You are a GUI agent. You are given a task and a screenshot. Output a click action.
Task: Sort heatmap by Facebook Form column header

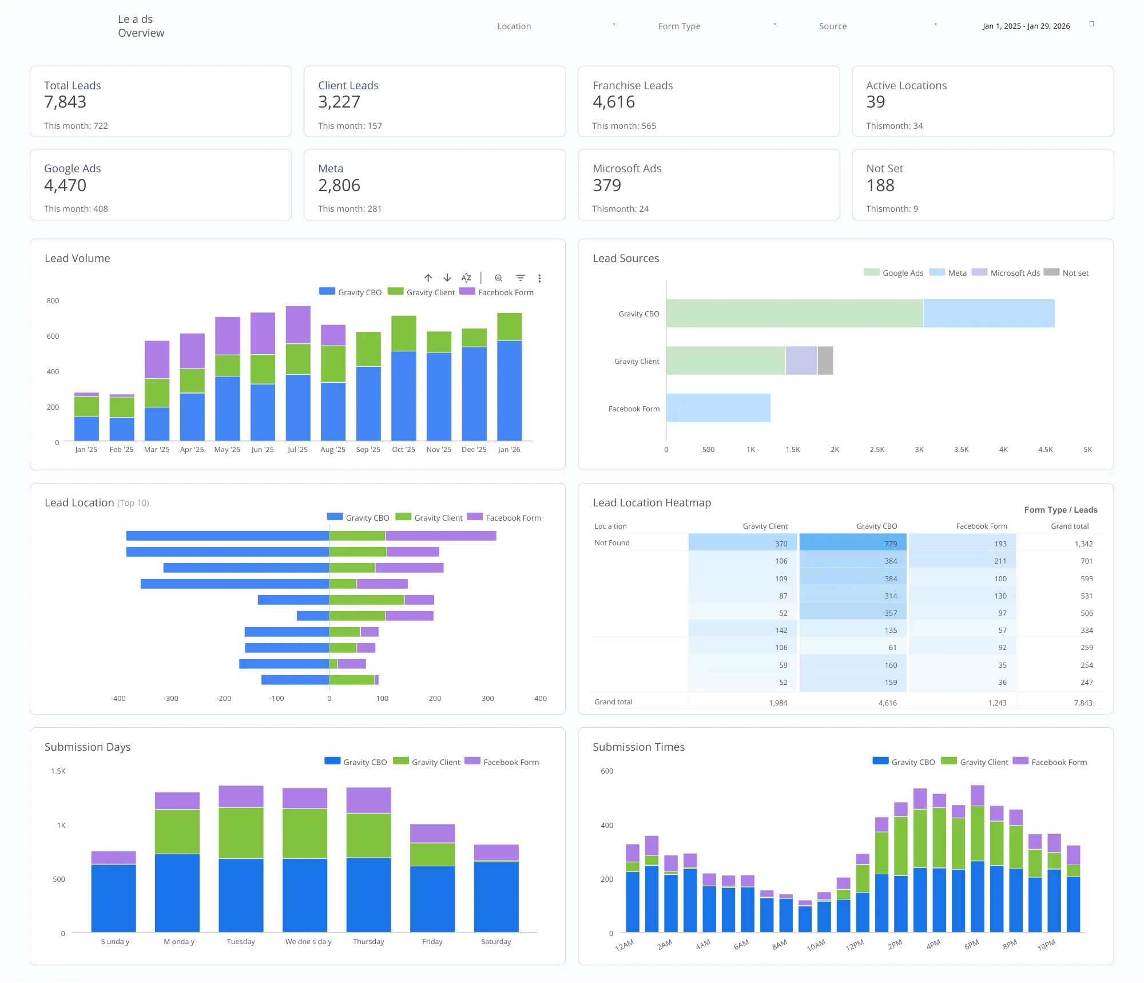[982, 526]
